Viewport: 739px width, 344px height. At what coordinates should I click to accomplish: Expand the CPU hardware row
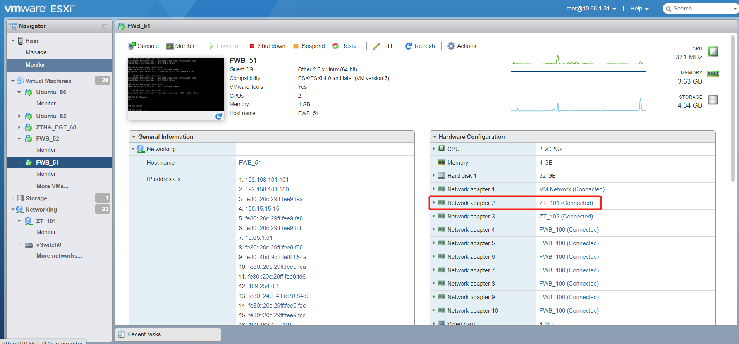pos(434,148)
